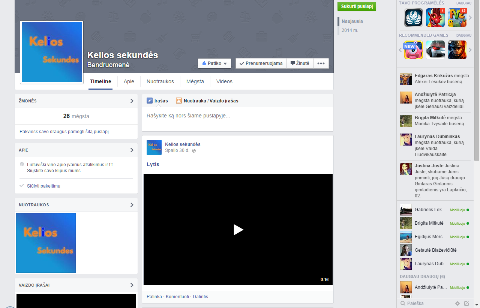The width and height of the screenshot is (480, 308).
Task: Expand the Apie section chevron
Action: [132, 150]
